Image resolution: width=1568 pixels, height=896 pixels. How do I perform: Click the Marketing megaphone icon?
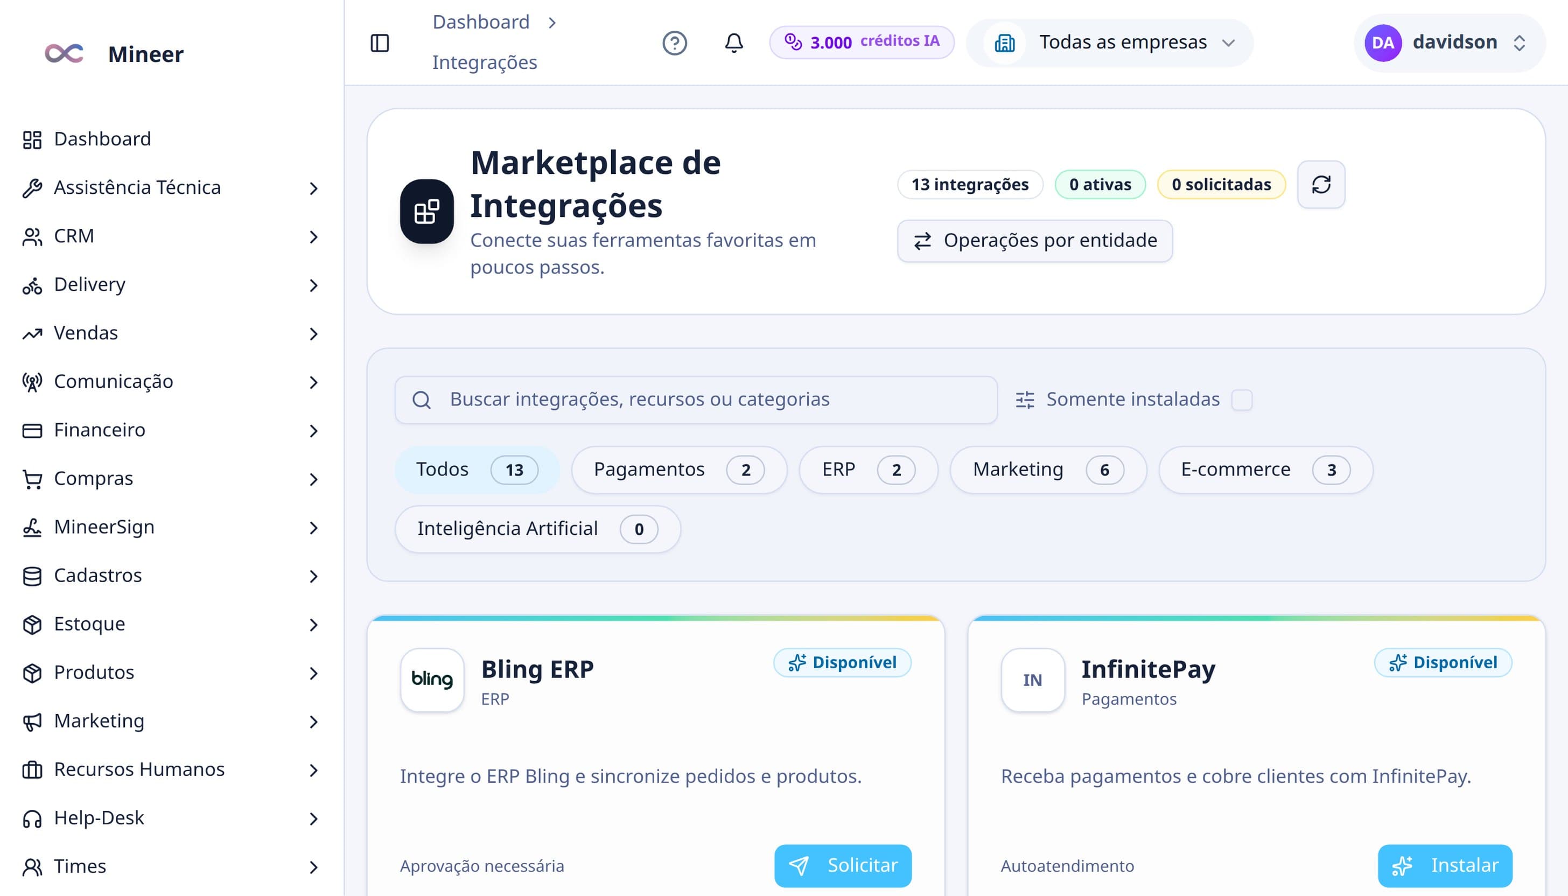click(x=32, y=722)
